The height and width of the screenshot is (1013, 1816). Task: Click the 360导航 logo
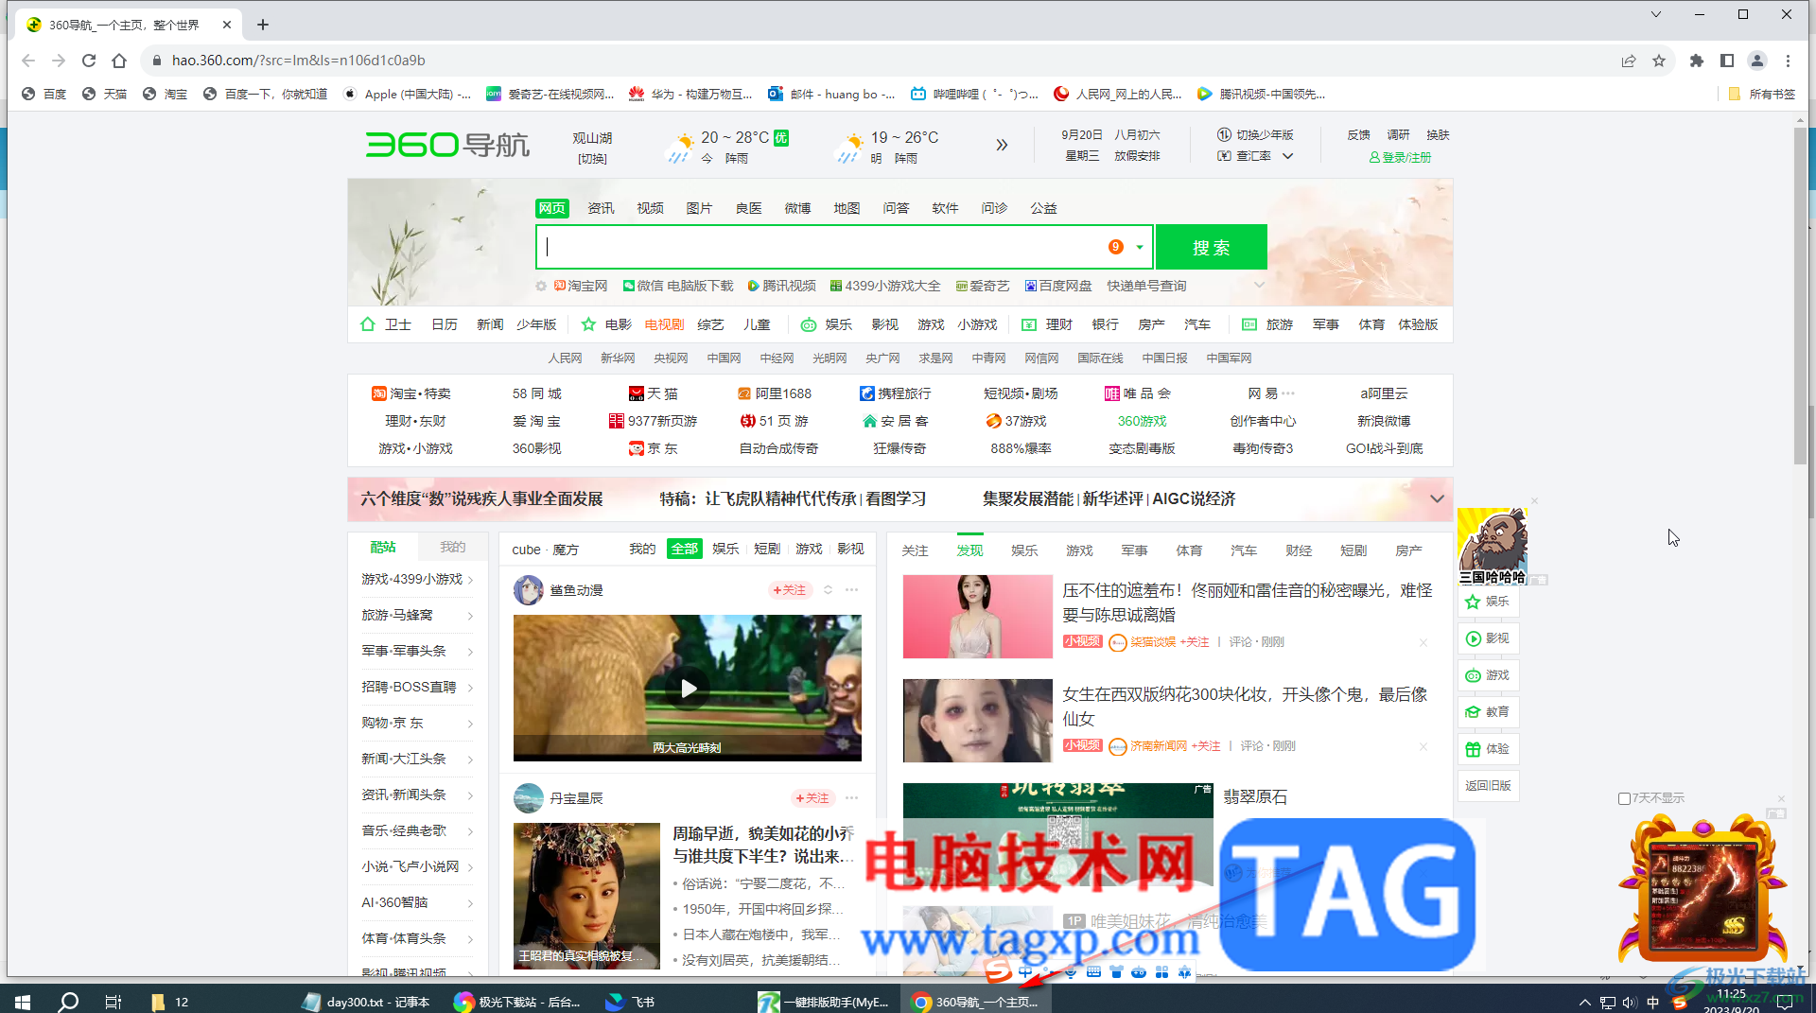pos(447,145)
